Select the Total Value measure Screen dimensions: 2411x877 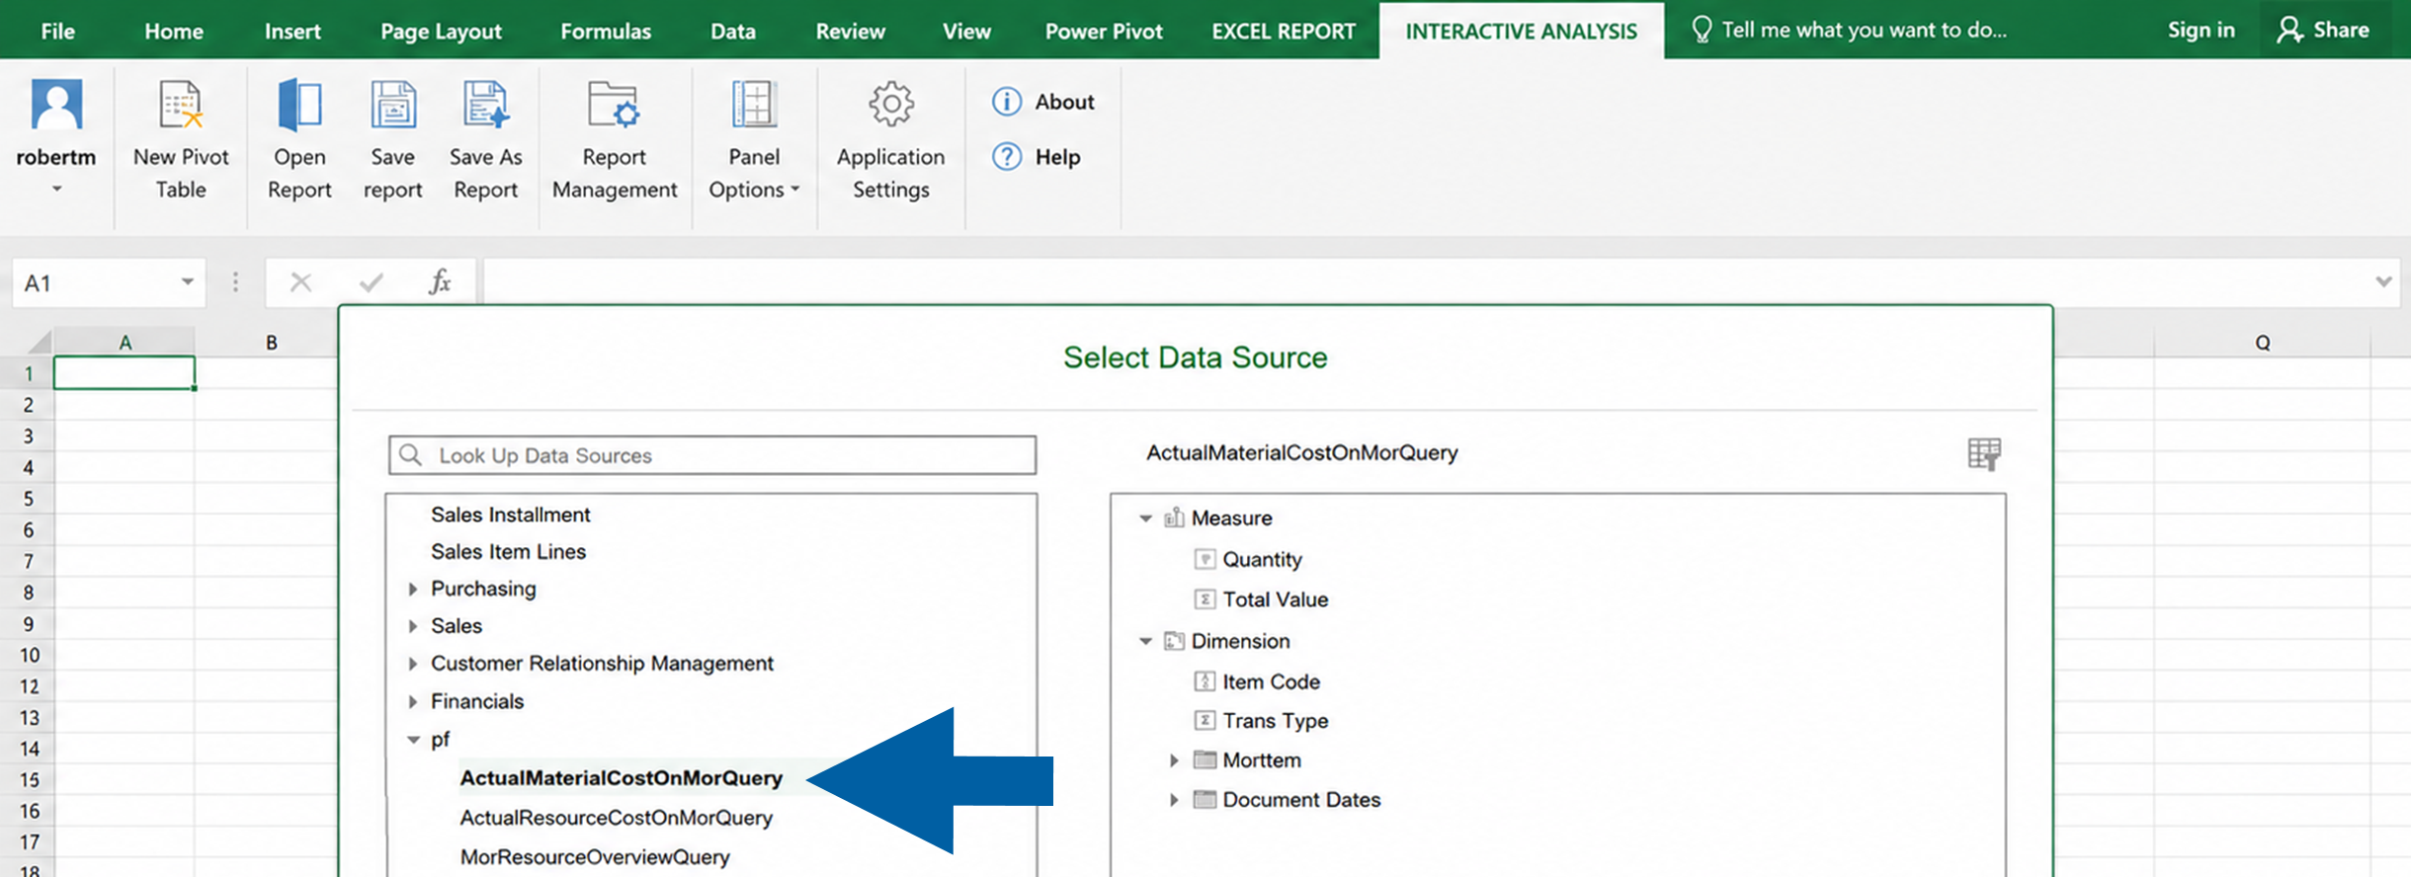1275,599
